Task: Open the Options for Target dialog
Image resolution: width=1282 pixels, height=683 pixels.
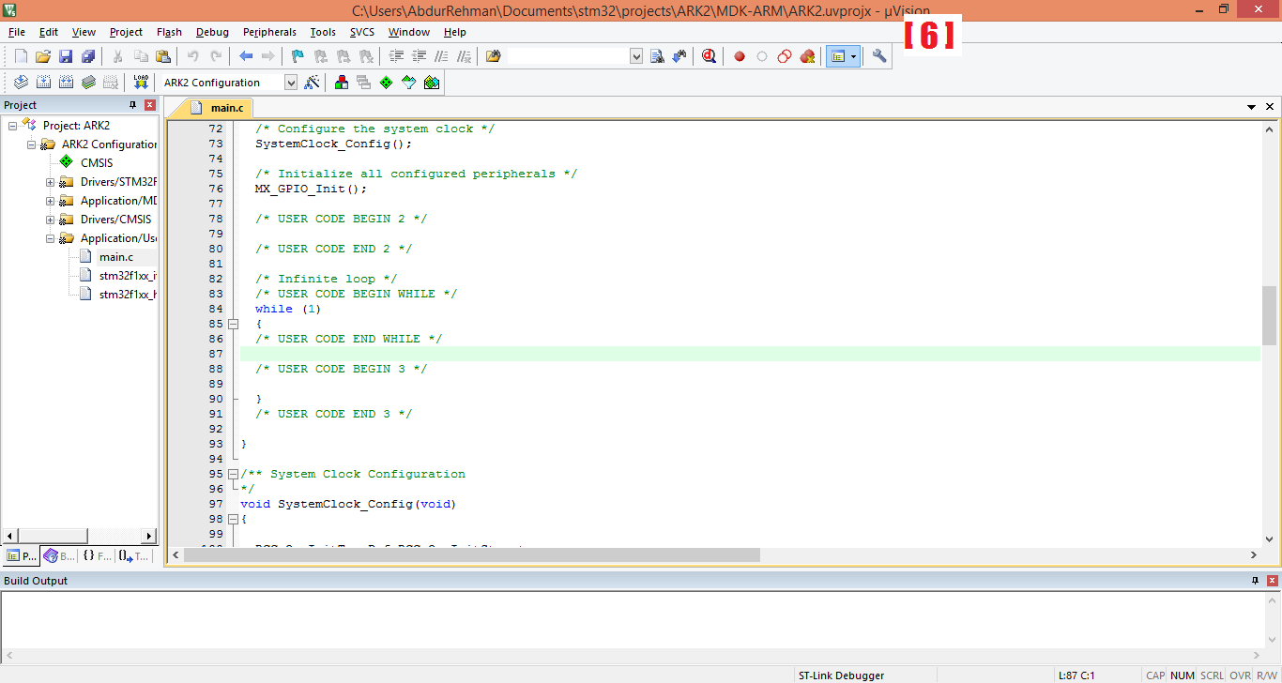Action: pos(313,82)
